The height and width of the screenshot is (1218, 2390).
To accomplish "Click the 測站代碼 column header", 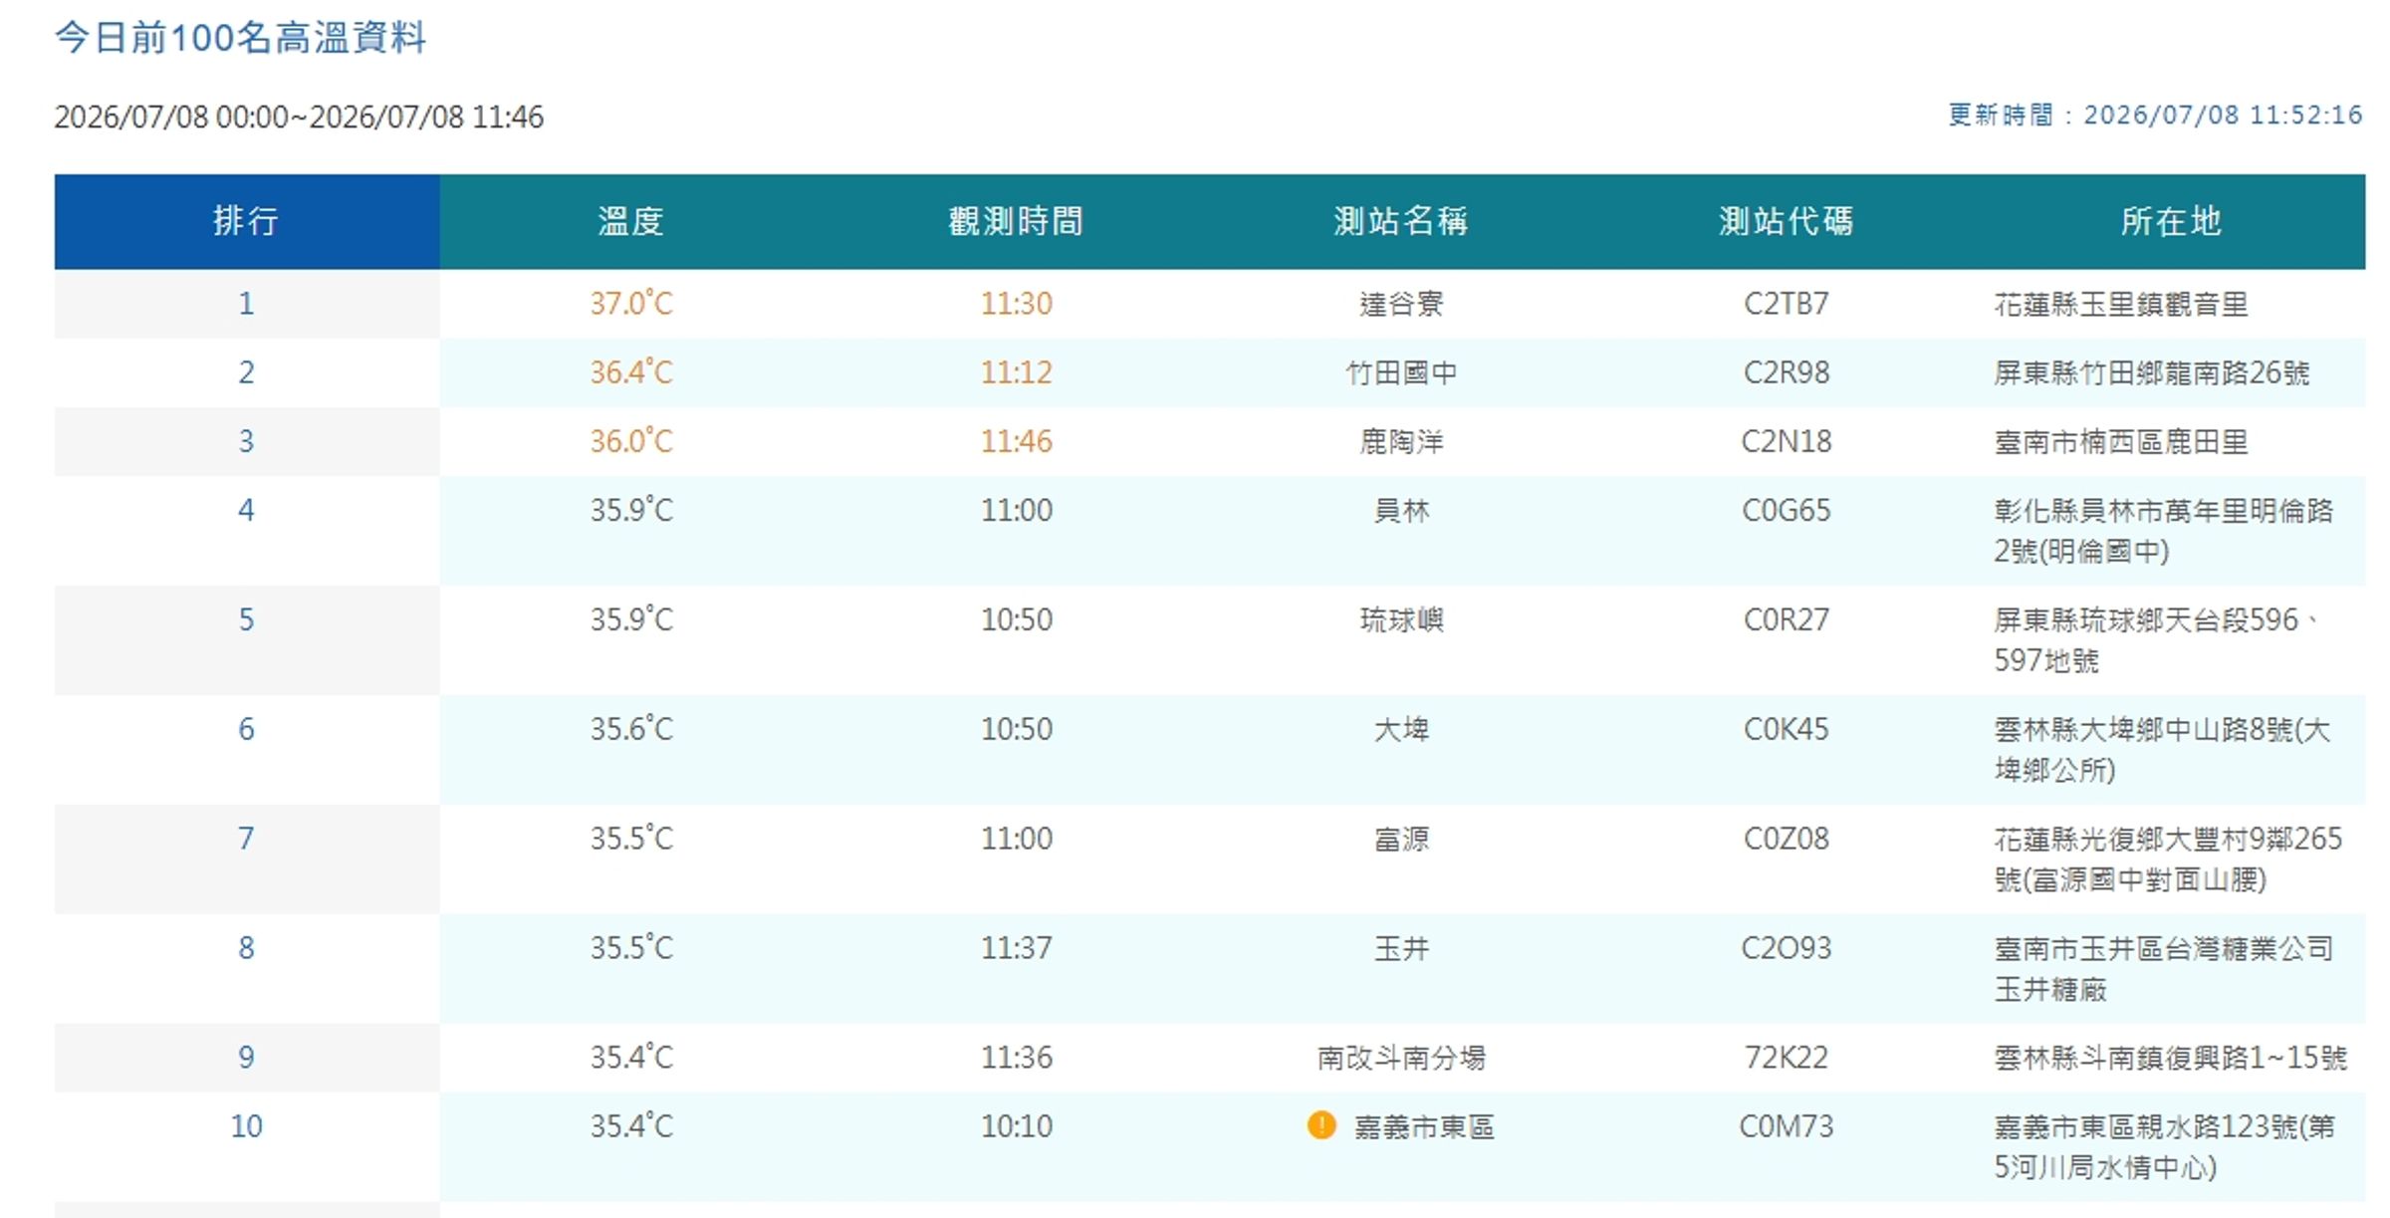I will (x=1786, y=221).
